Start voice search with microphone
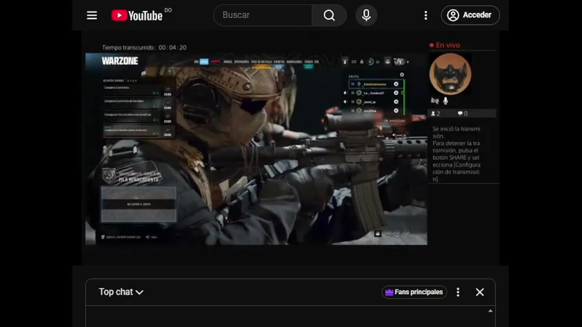This screenshot has height=327, width=582. tap(366, 15)
